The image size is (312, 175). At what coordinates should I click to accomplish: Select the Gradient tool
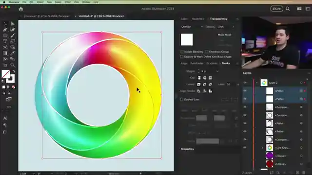click(5, 53)
